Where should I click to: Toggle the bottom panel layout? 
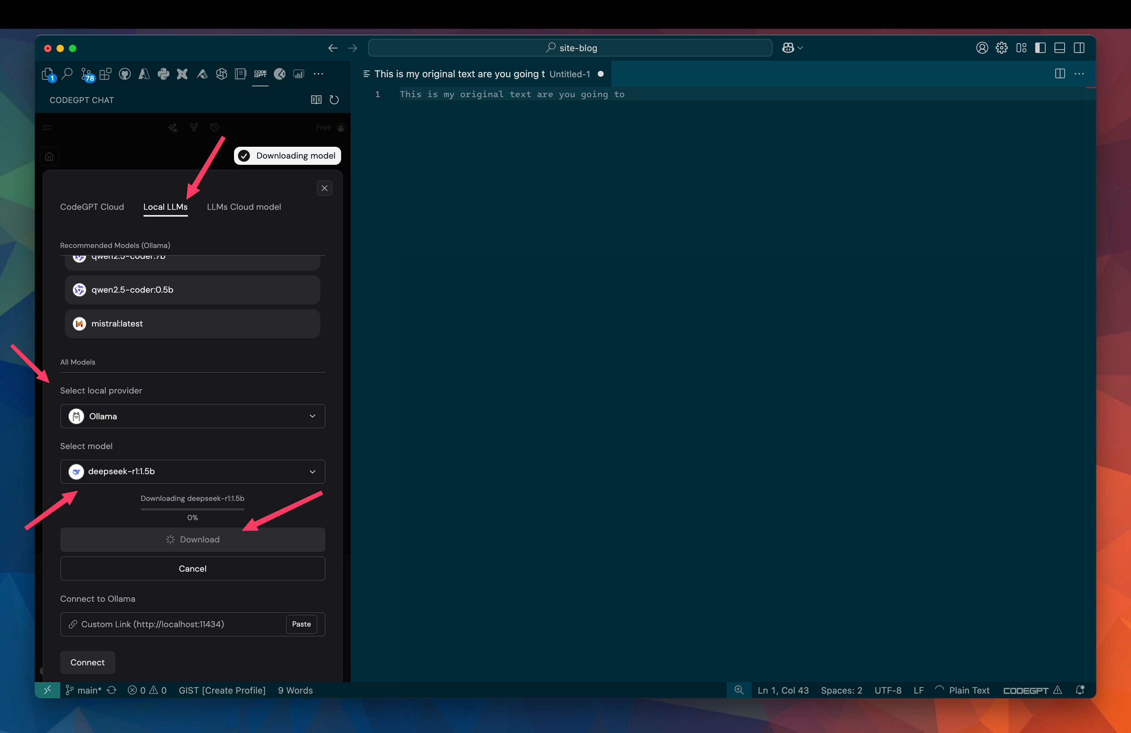point(1059,48)
